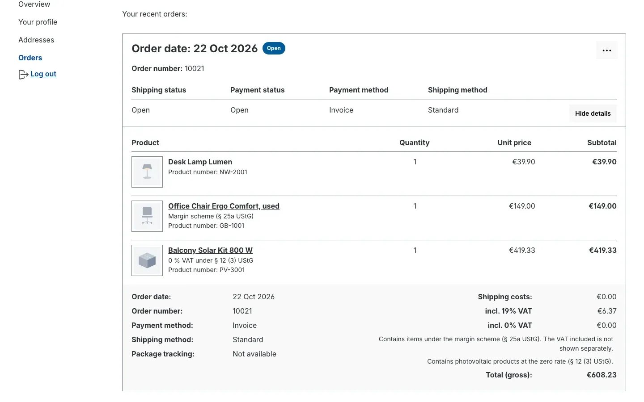This screenshot has height=402, width=644.
Task: Click the Total (gross) amount €608.23
Action: (x=602, y=375)
